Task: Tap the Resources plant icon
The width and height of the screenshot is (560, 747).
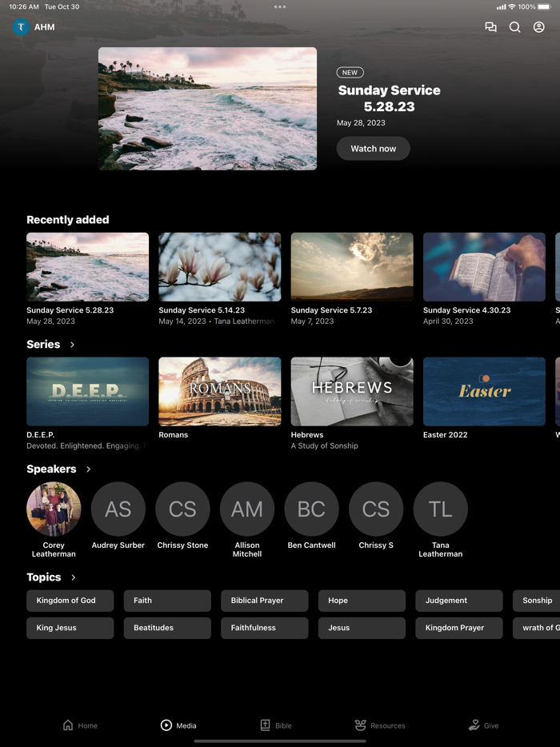Action: [x=360, y=725]
